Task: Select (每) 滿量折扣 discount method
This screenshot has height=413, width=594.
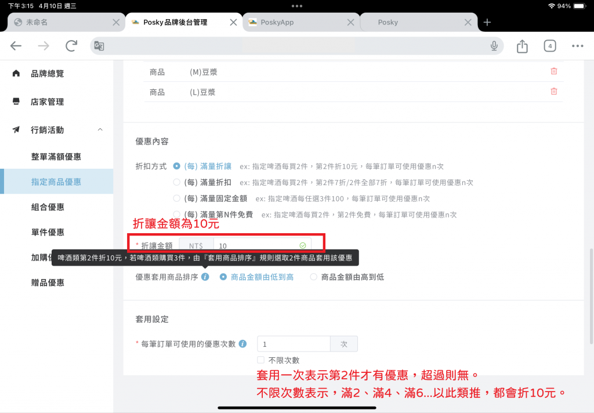Action: coord(176,182)
